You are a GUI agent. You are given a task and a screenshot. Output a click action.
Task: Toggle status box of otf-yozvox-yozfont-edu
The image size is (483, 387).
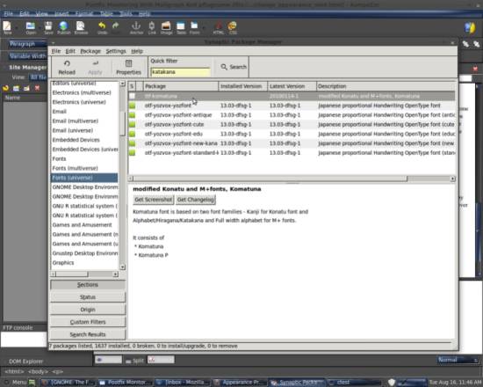pyautogui.click(x=132, y=134)
